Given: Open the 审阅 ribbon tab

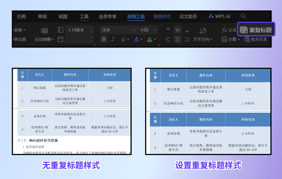Looking at the screenshot, I should click(42, 16).
